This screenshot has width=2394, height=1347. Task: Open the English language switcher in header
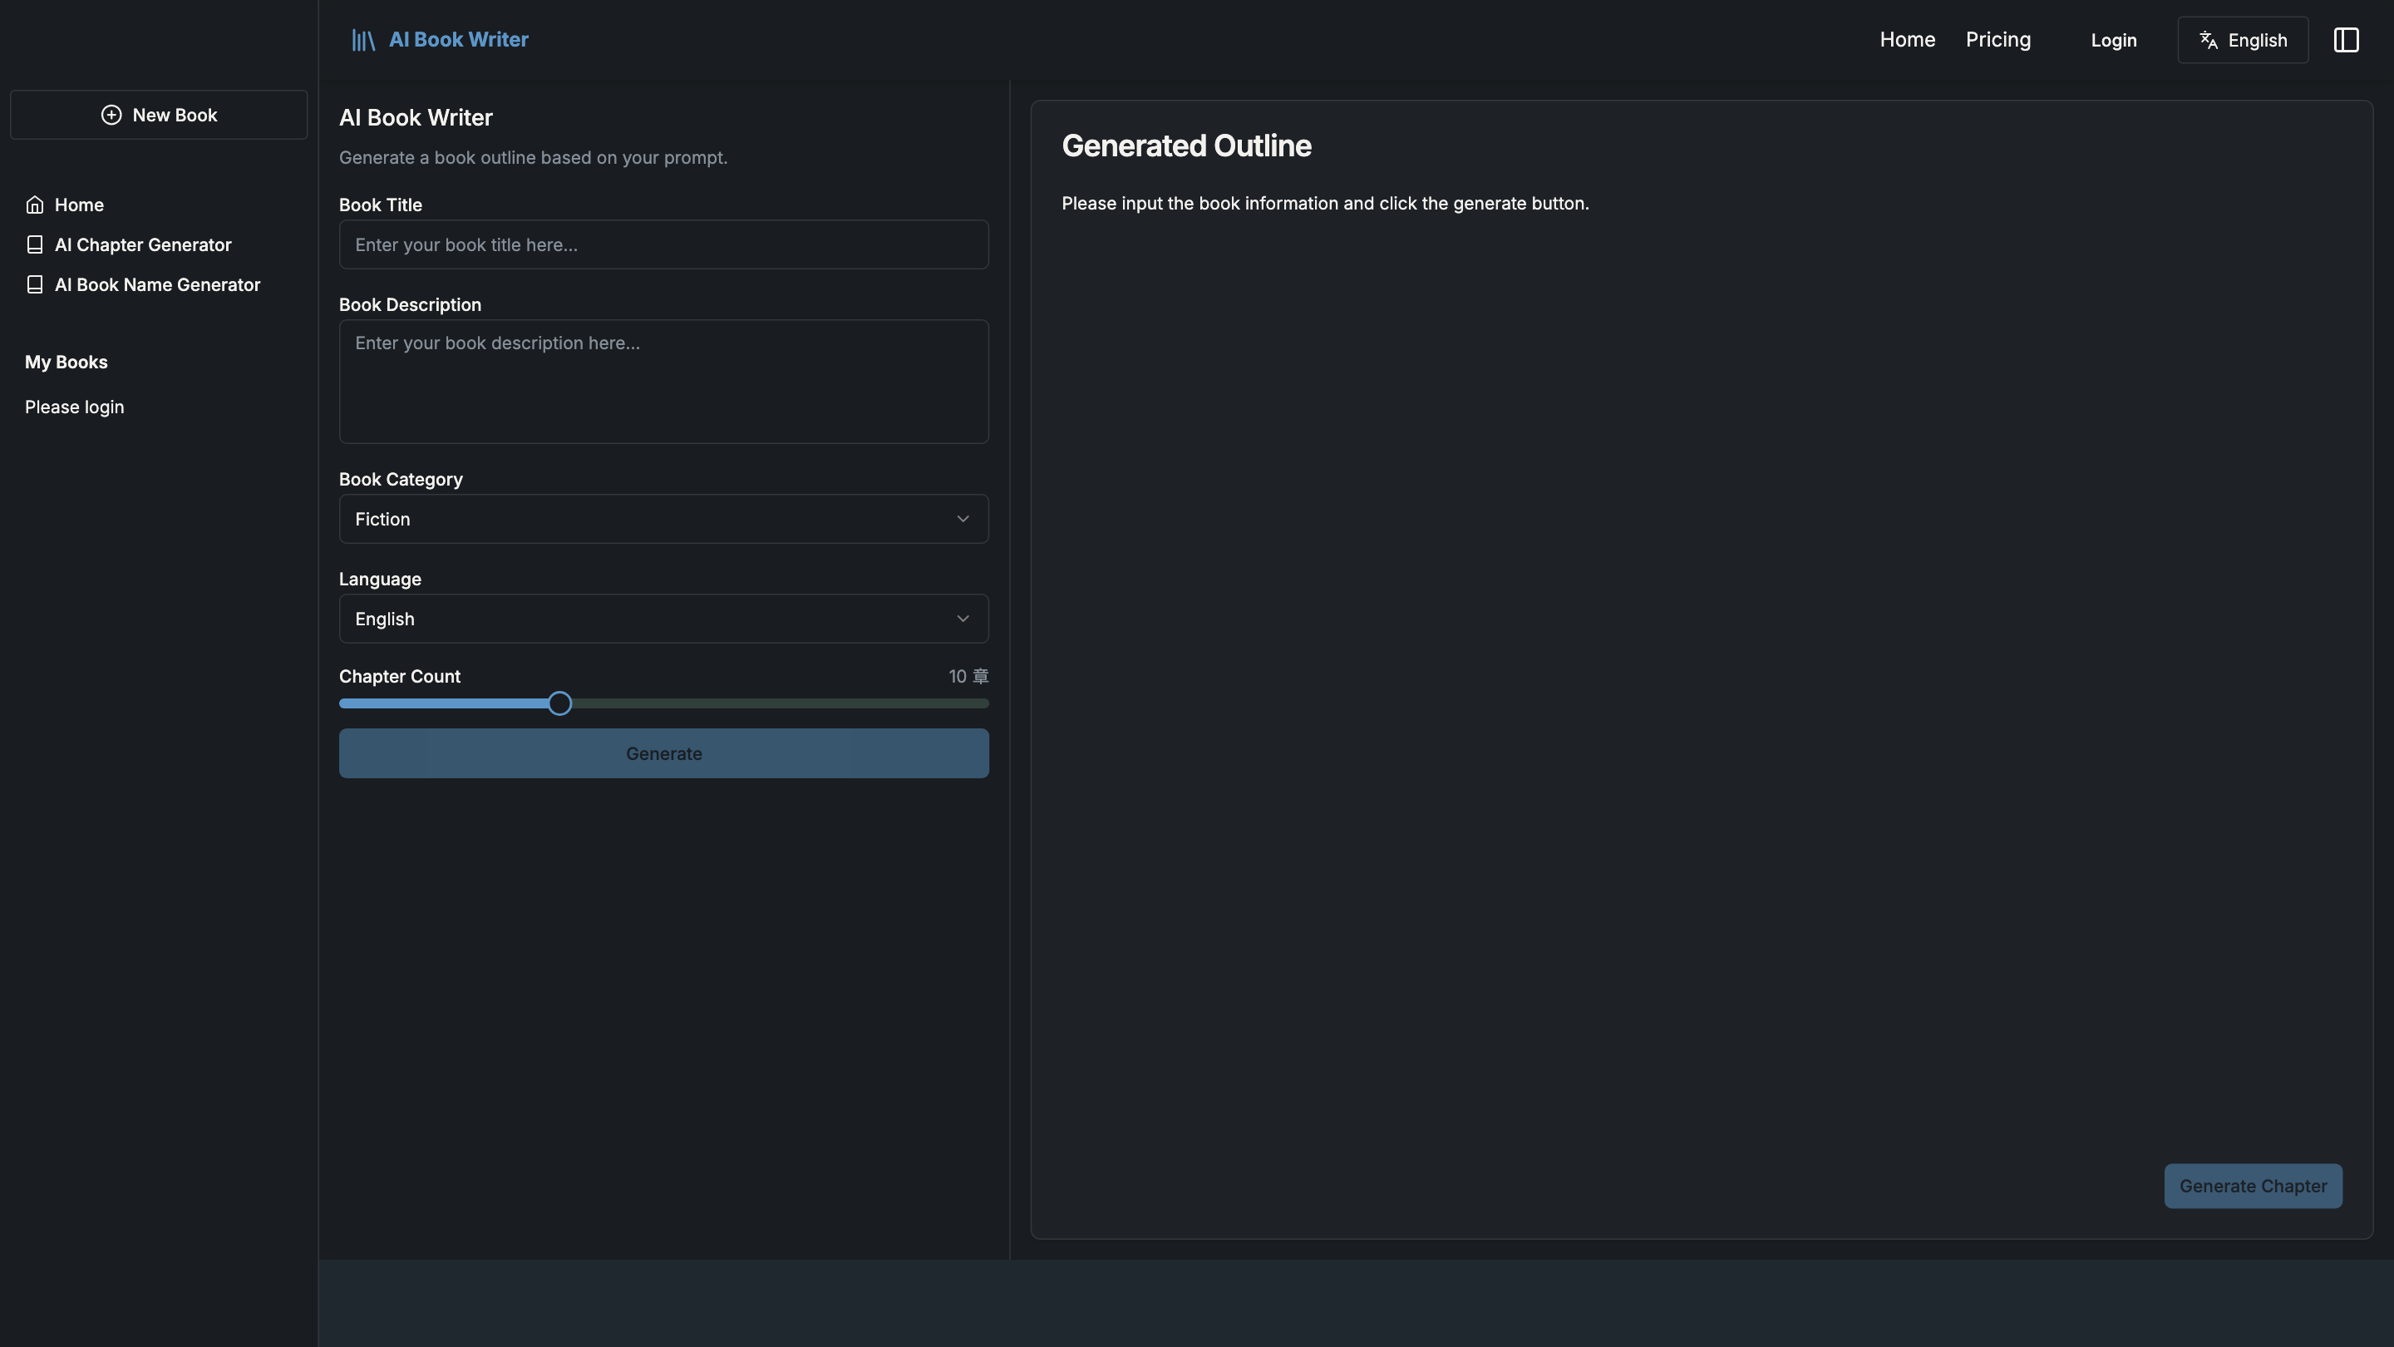tap(2243, 39)
